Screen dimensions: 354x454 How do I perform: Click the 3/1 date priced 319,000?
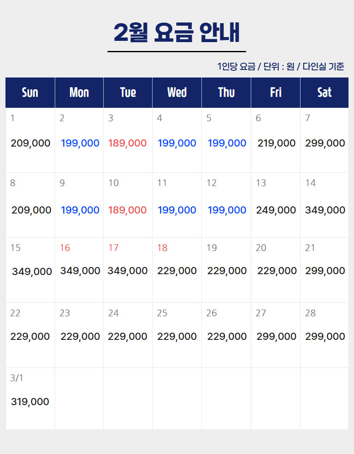click(x=30, y=402)
